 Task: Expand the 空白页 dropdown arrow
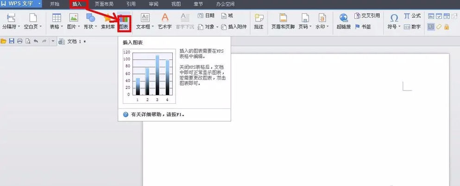40,27
